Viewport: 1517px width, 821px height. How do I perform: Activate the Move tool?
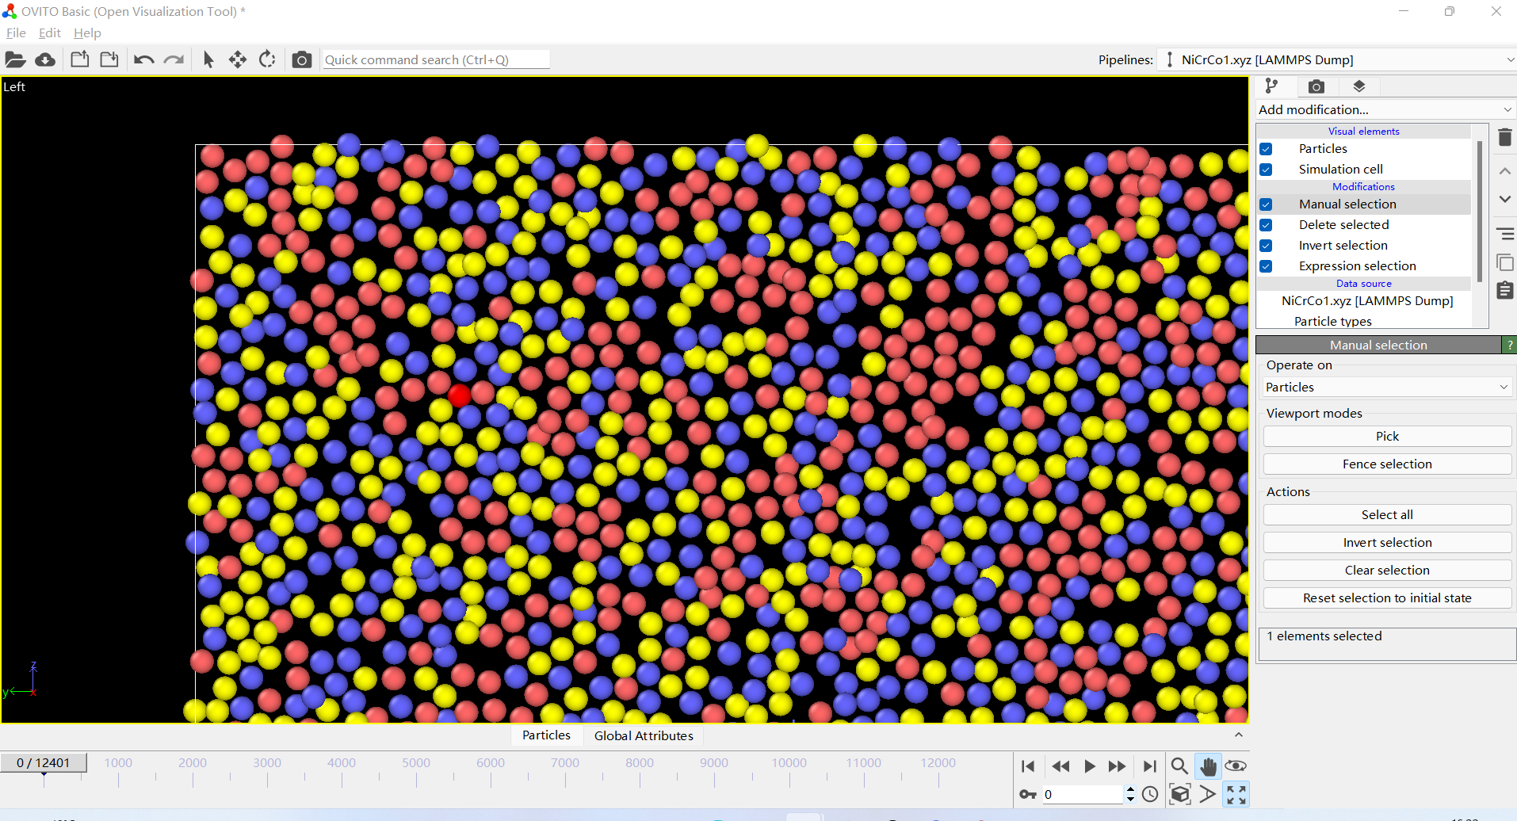[x=238, y=59]
